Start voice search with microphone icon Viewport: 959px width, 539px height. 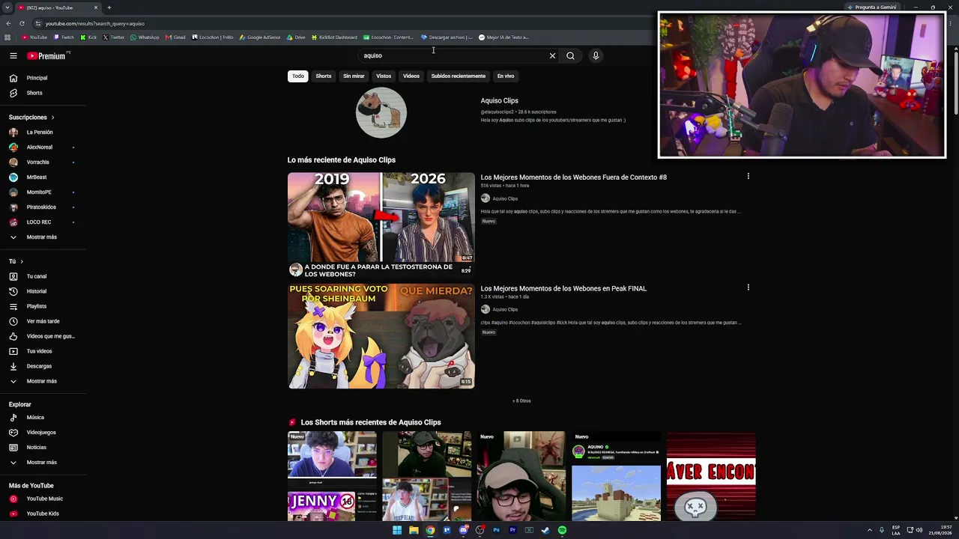point(596,55)
